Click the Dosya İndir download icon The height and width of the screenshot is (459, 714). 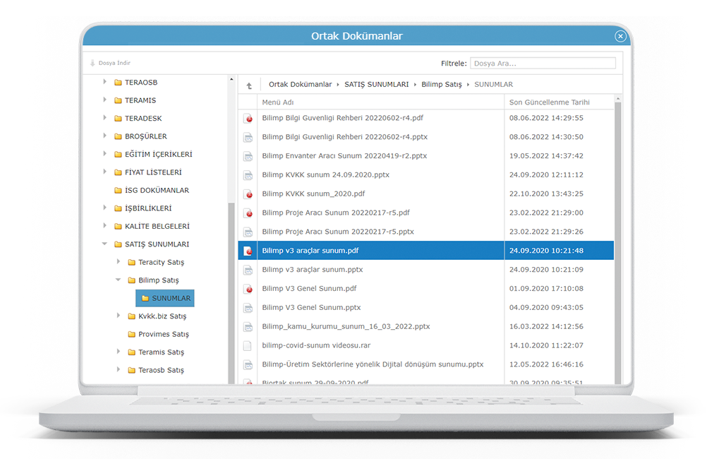pos(92,63)
